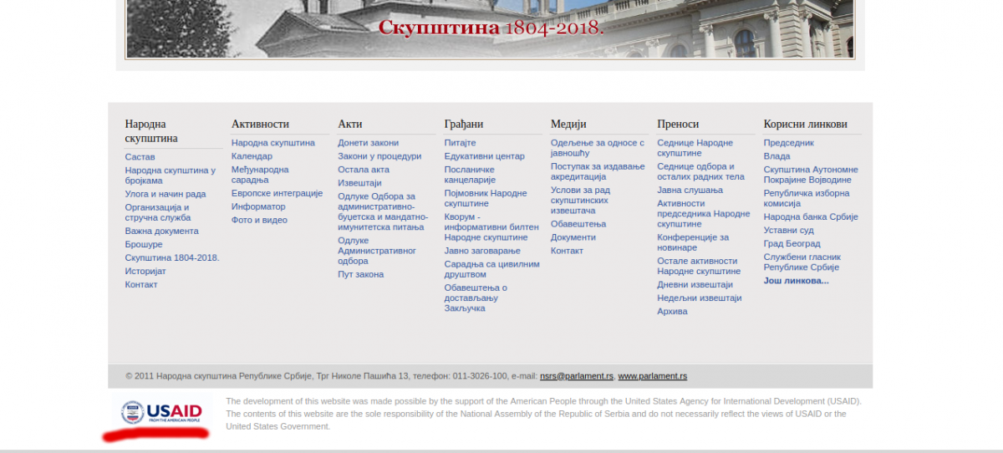Open Јавно заговарање link
This screenshot has height=453, width=1003.
482,251
